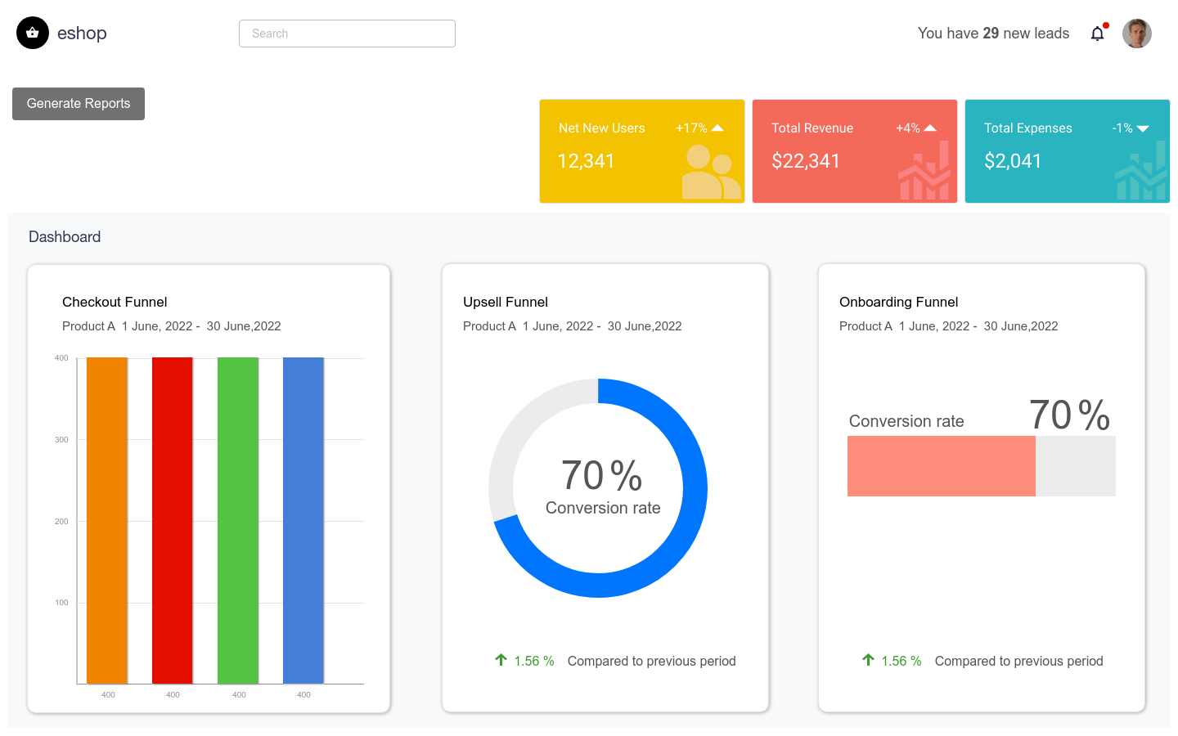Screen dimensions: 1178x736
Task: Click the green growth arrow in Upsell Funnel
Action: 499,660
